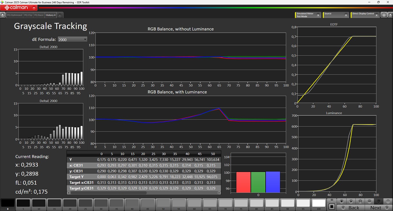Expand the pattern options up arrow
The height and width of the screenshot is (211, 393).
tap(332, 200)
